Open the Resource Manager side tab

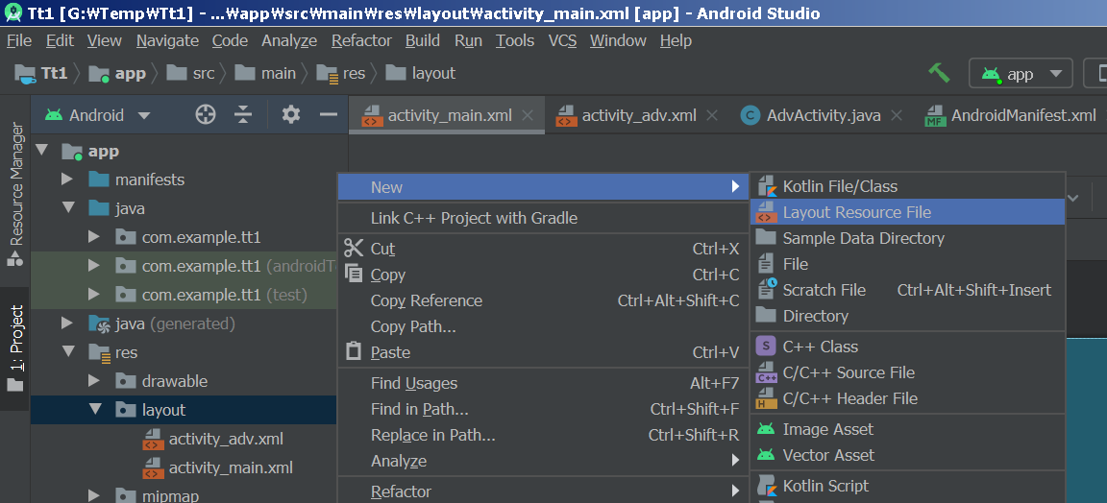(15, 194)
